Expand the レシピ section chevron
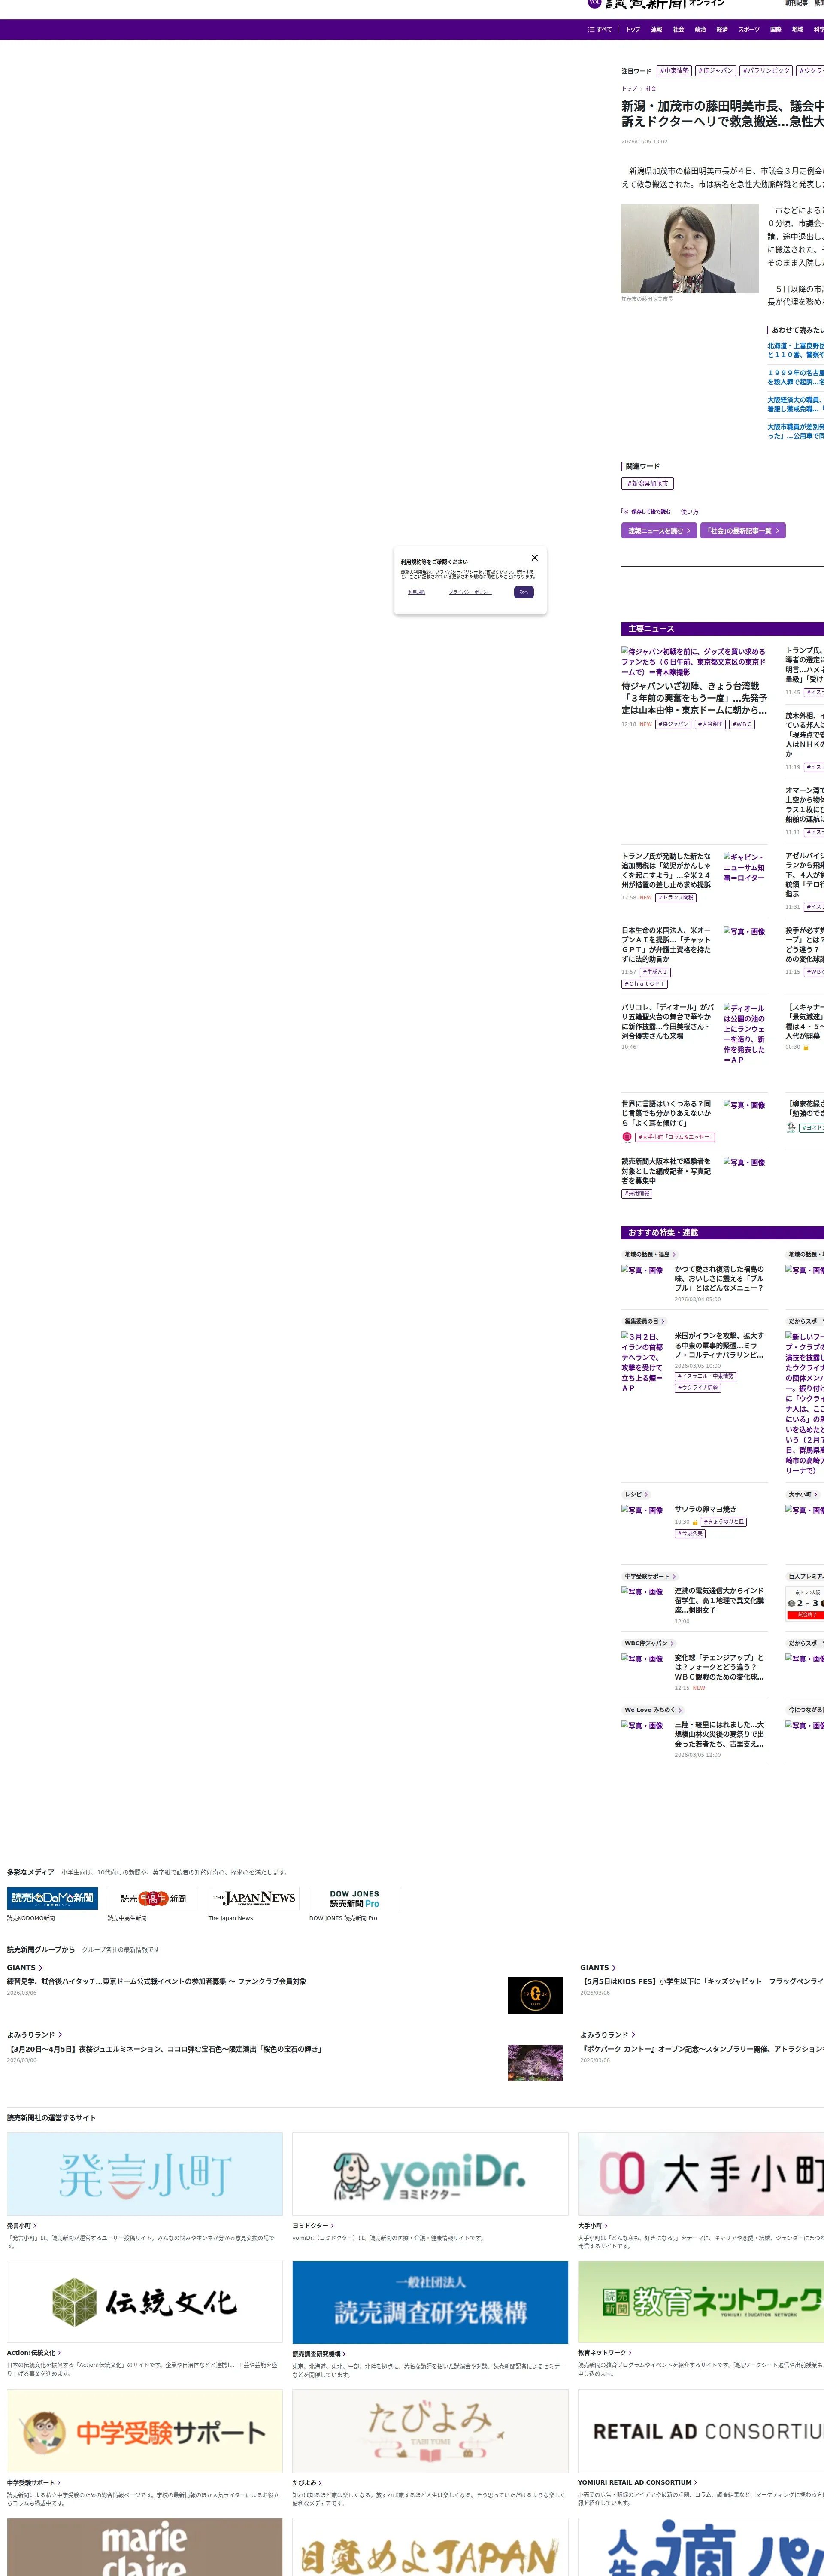Viewport: 824px width, 2576px height. pyautogui.click(x=646, y=1494)
